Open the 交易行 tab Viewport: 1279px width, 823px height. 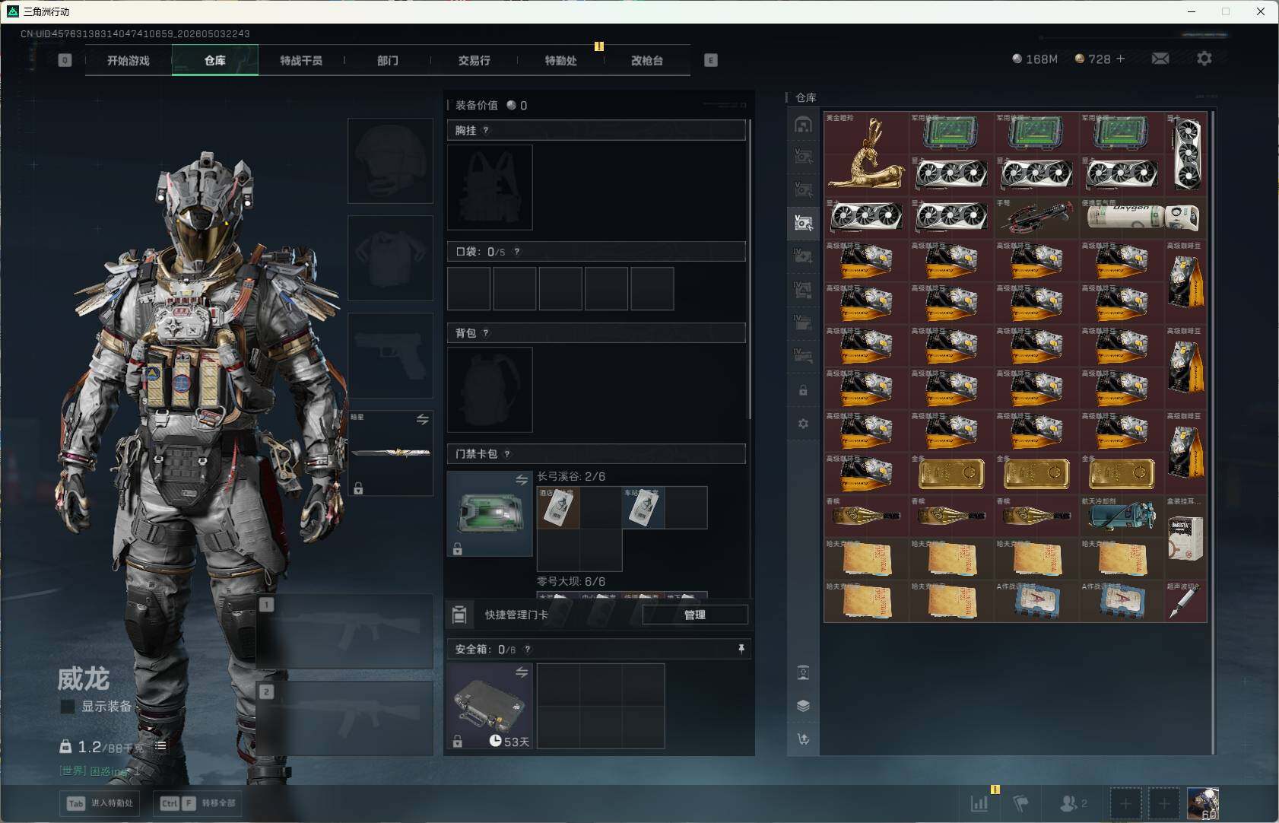coord(474,61)
